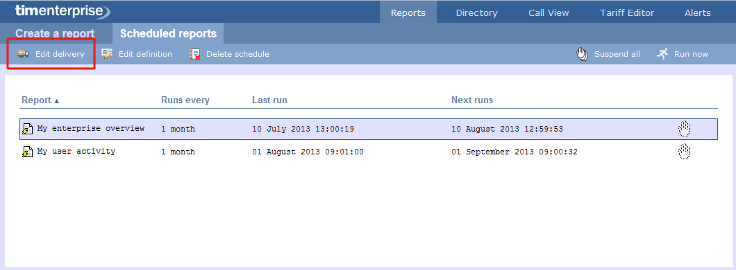The image size is (736, 270).
Task: Switch to the Create a report tab
Action: pyautogui.click(x=55, y=34)
